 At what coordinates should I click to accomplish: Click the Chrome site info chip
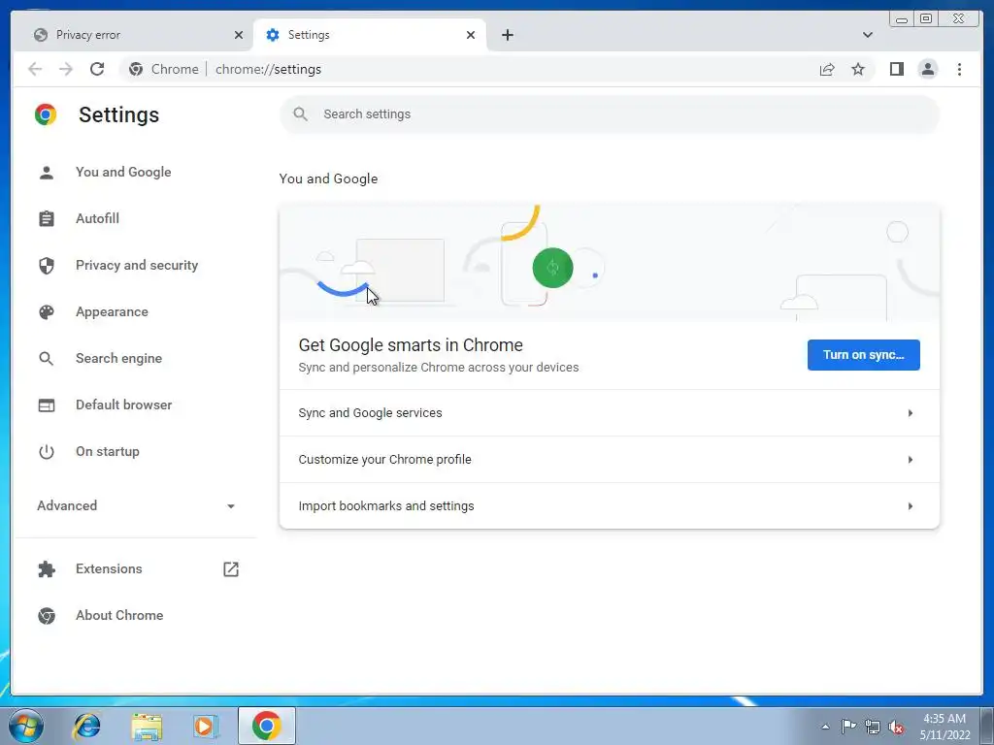pyautogui.click(x=163, y=69)
